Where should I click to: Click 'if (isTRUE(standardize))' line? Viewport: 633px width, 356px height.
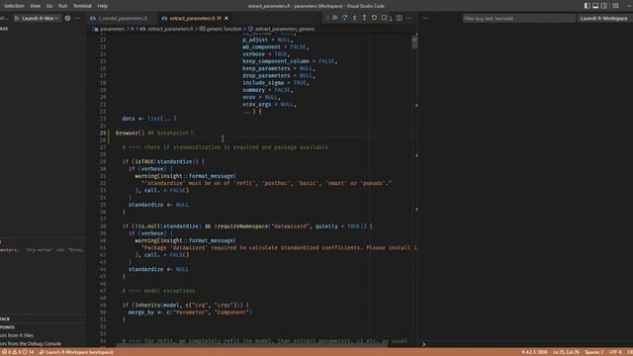(163, 162)
